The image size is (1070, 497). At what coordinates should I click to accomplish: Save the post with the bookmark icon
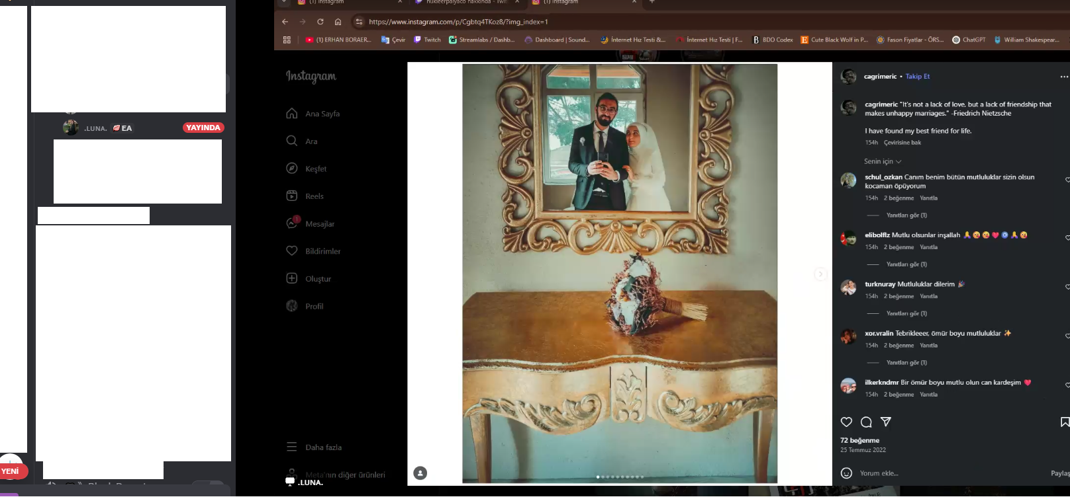pos(1065,422)
